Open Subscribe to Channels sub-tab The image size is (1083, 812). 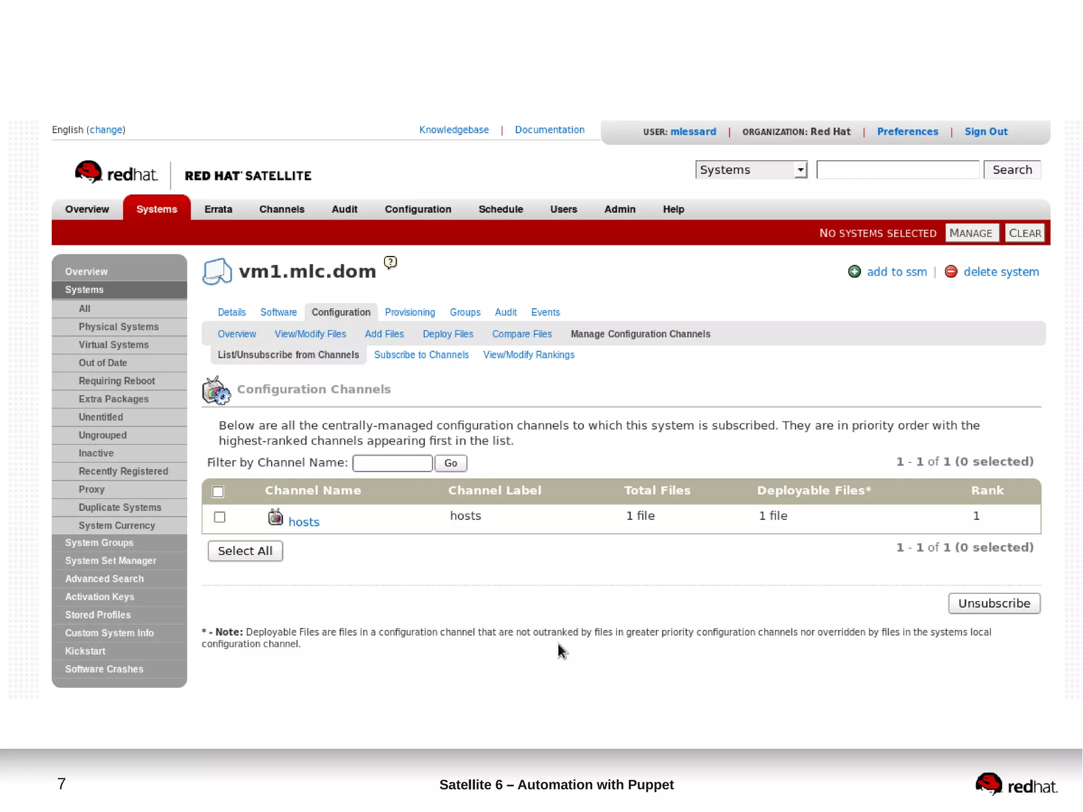421,354
